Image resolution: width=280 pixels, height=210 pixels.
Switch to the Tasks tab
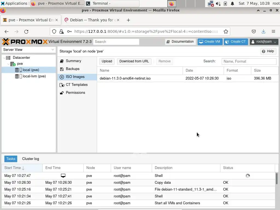pos(11,159)
